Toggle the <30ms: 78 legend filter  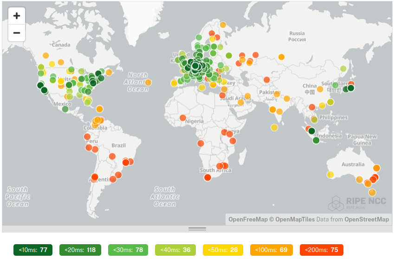[x=128, y=250]
